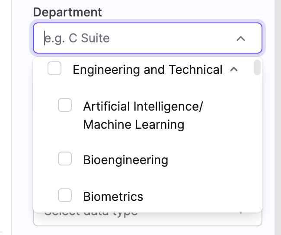
Task: Click the 'Machine Learning' second line text
Action: coord(134,125)
